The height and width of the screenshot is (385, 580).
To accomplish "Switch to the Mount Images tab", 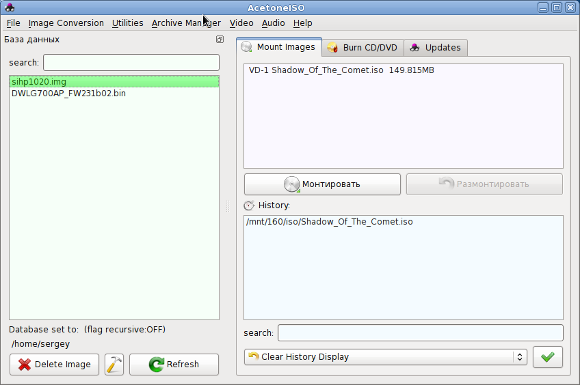I will point(279,47).
